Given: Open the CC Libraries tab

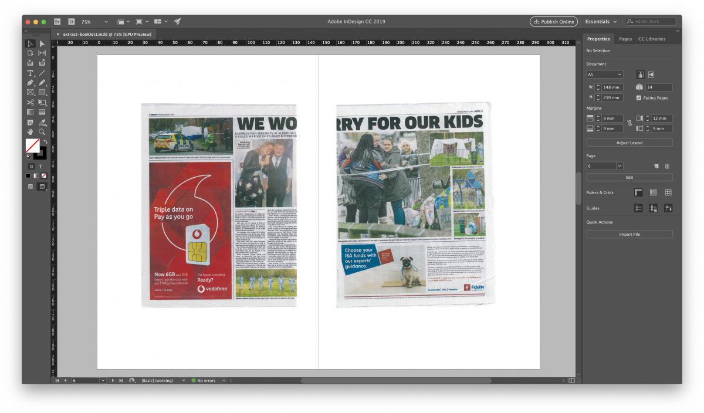Looking at the screenshot, I should 652,39.
